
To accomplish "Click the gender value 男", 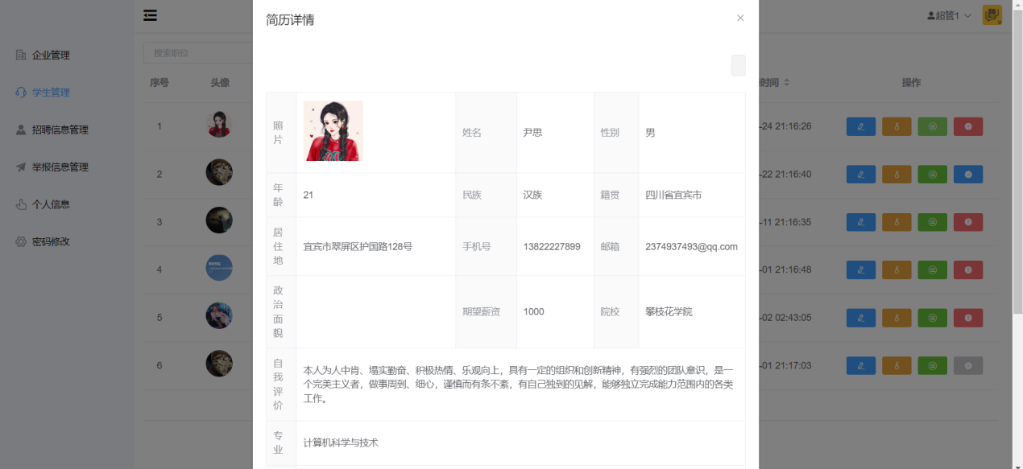I will click(x=650, y=133).
